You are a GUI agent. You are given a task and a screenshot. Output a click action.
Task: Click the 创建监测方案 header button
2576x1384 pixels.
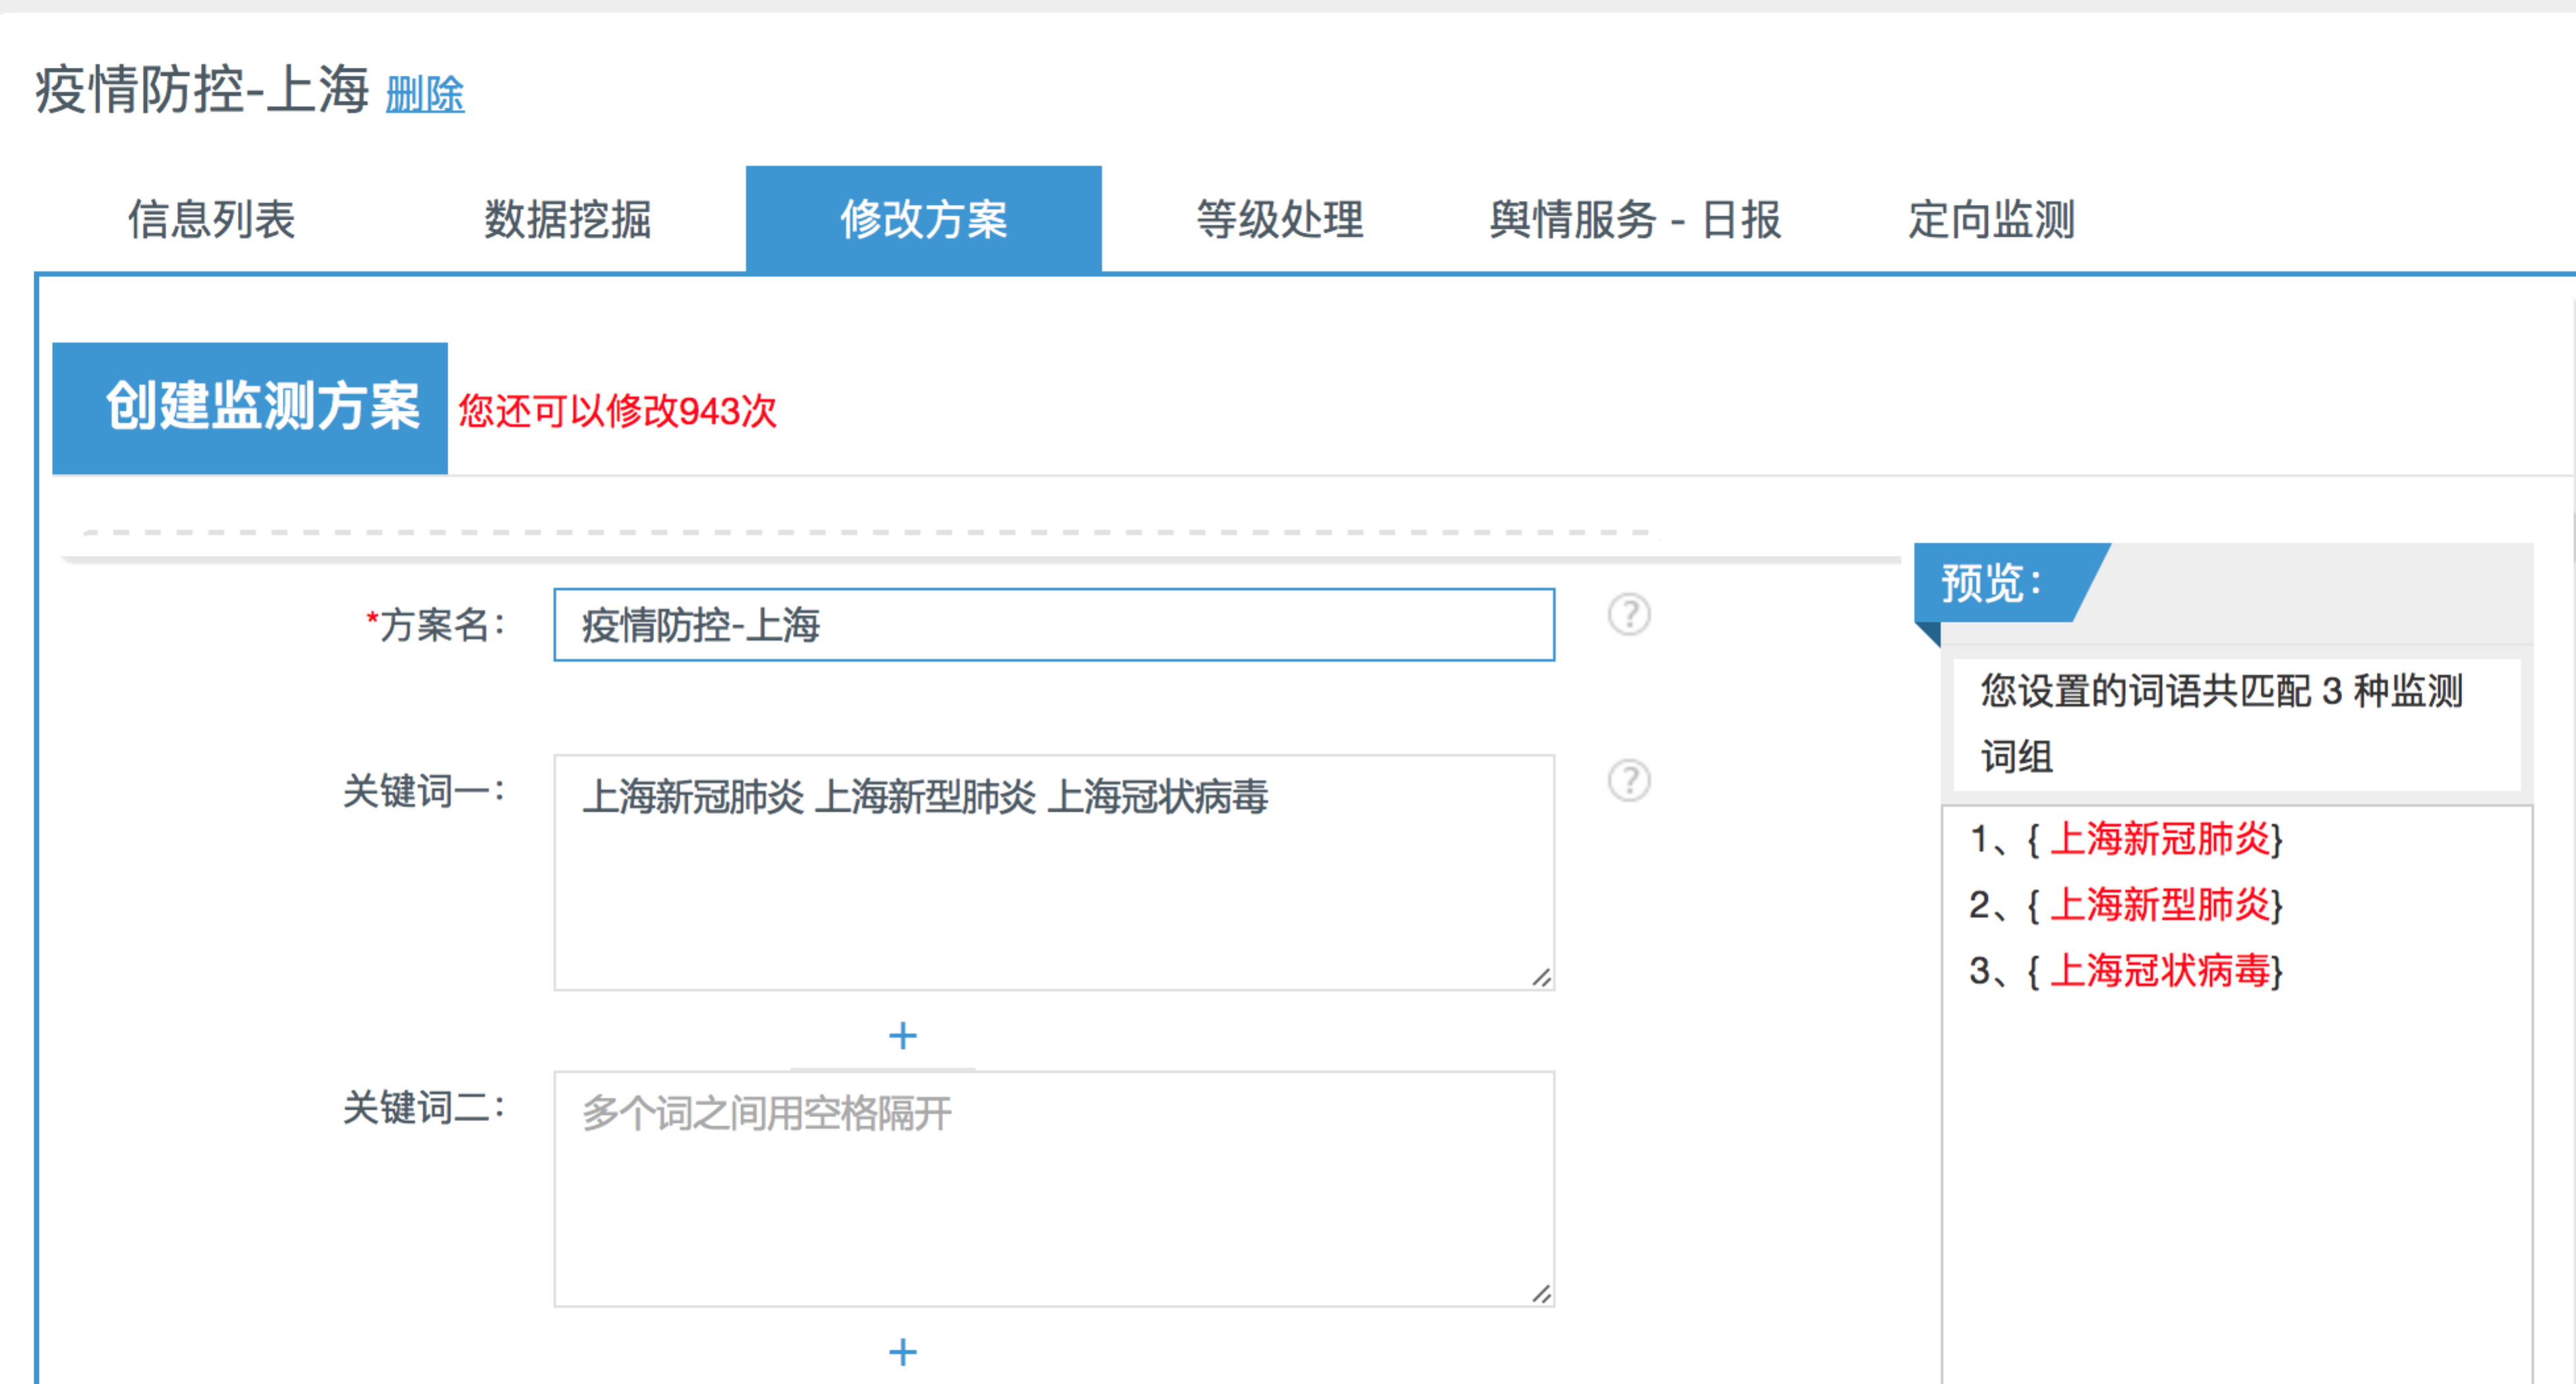coord(250,407)
